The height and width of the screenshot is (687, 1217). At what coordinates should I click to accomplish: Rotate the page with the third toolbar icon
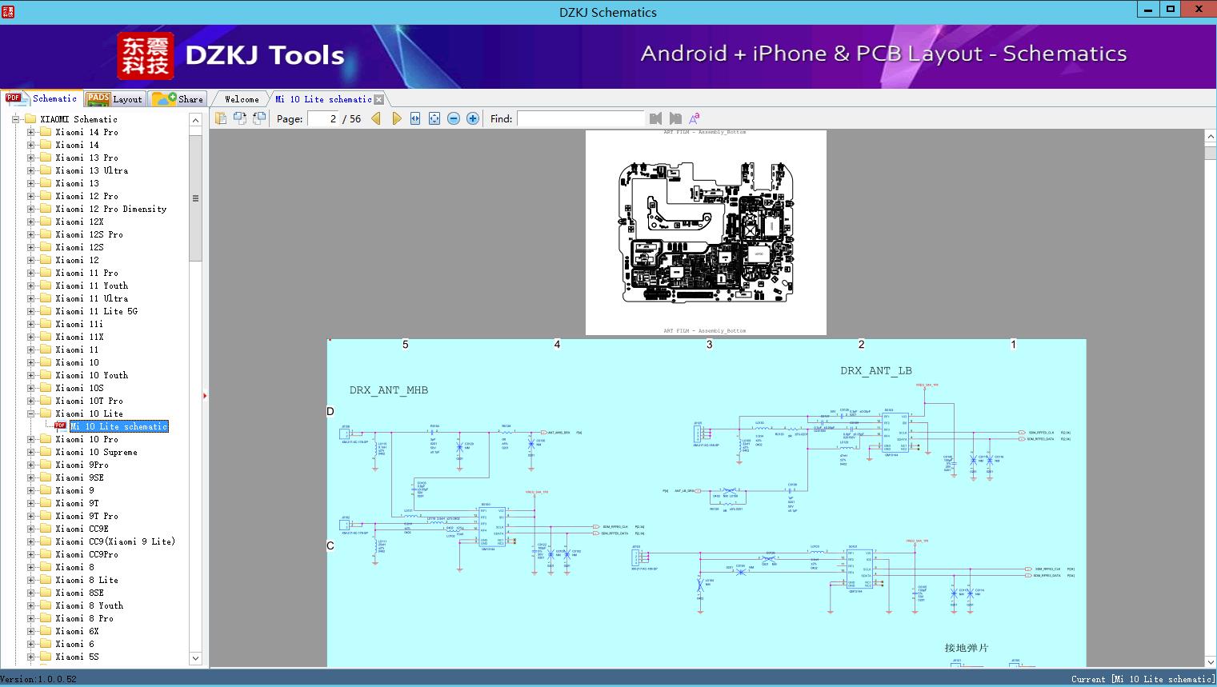tap(259, 118)
